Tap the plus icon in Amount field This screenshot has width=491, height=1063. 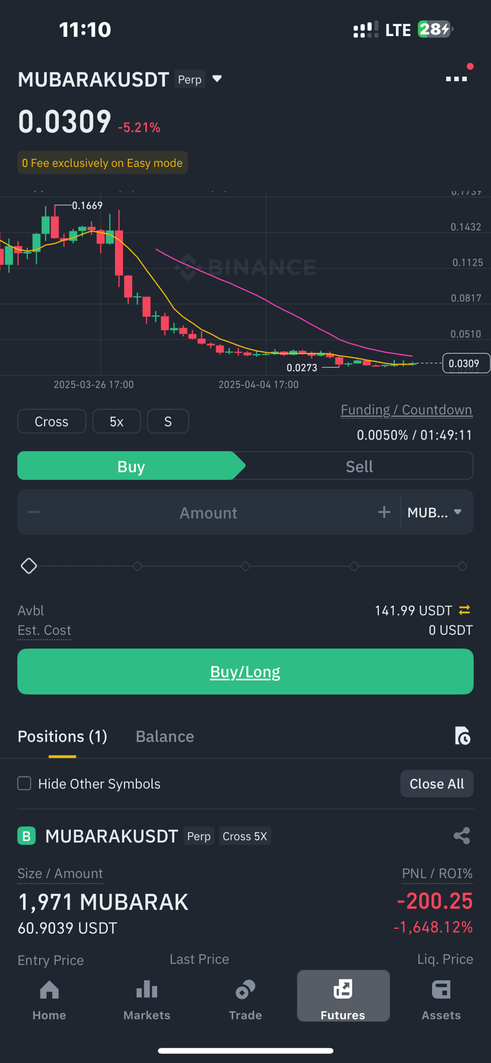(x=384, y=512)
